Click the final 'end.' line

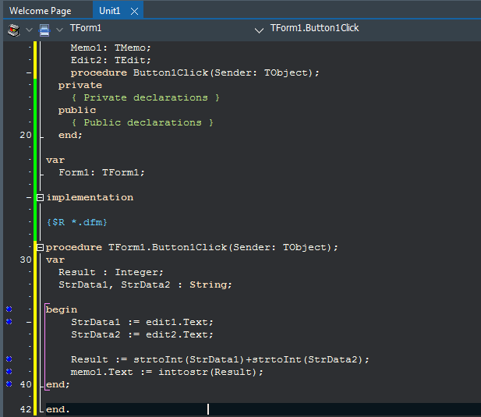(58, 410)
